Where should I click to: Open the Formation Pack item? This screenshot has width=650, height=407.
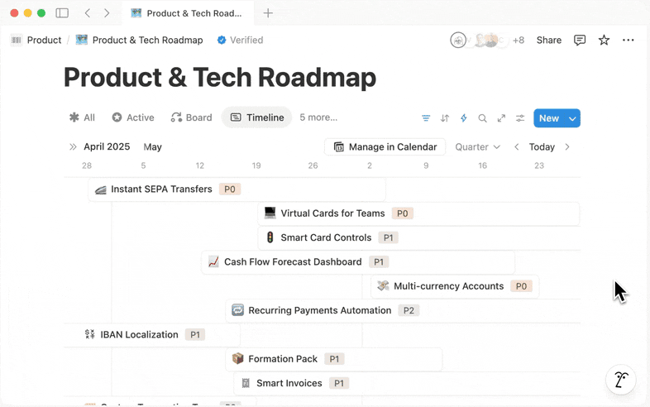pos(334,359)
